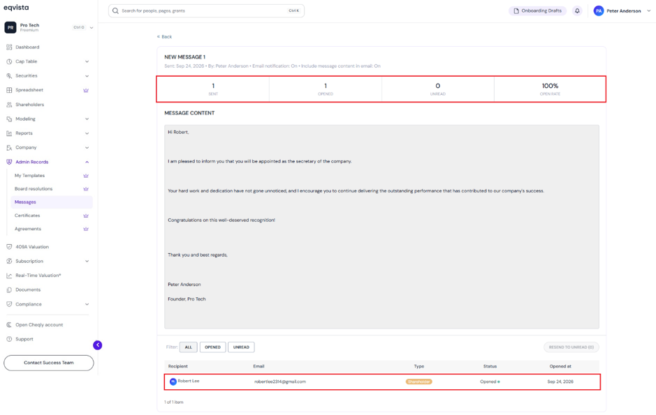The image size is (656, 415).
Task: Open the Peter Anderson account dropdown arrow
Action: tap(648, 11)
